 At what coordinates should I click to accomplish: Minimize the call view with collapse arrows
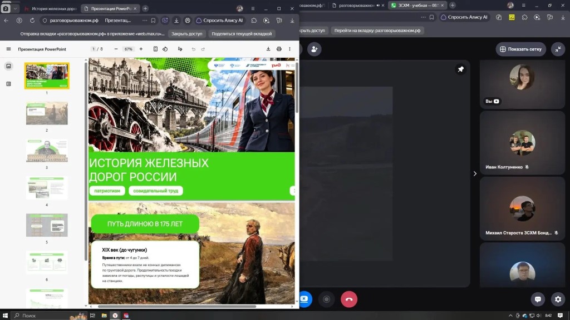(558, 49)
